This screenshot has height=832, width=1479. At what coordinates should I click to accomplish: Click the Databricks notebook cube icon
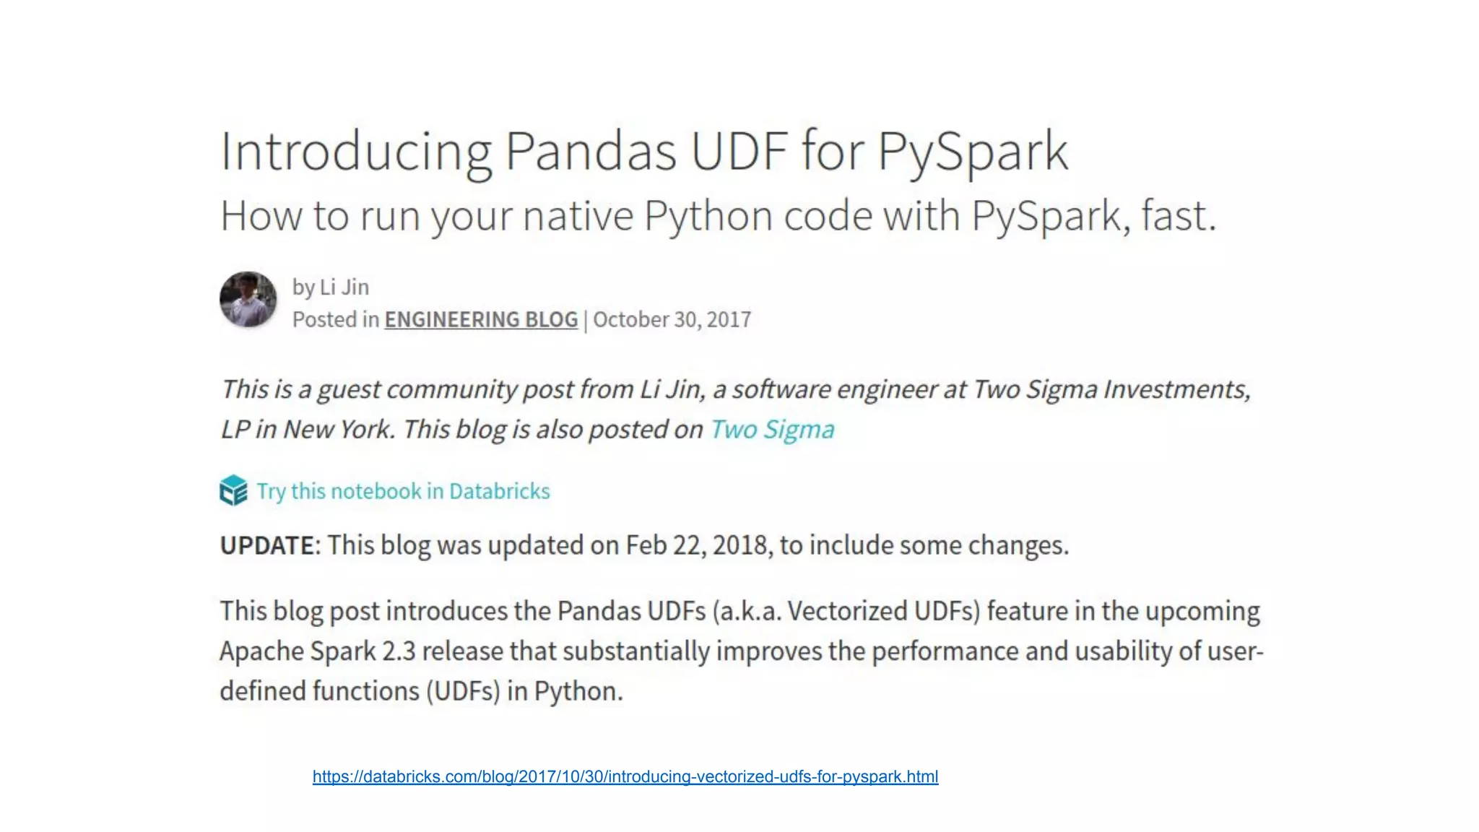233,490
